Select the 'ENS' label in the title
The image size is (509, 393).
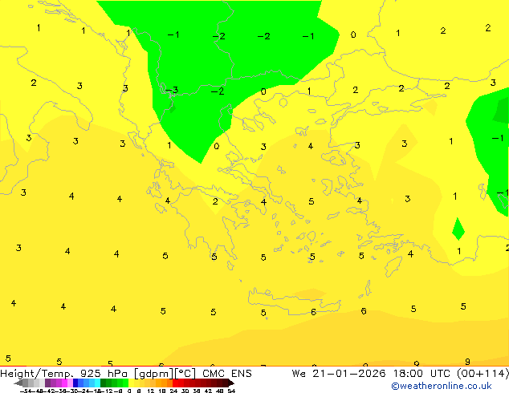[242, 374]
